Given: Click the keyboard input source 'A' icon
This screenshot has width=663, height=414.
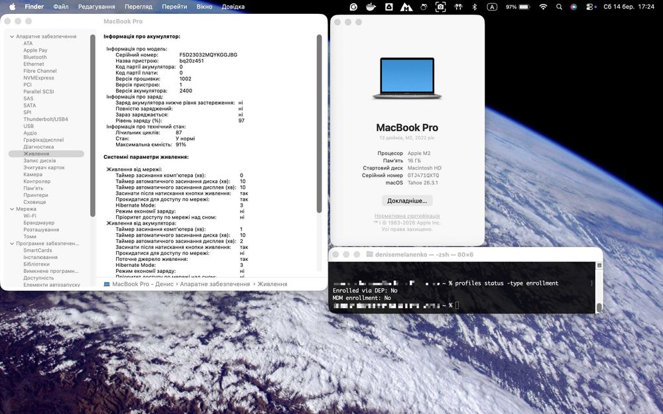Looking at the screenshot, I should (492, 7).
